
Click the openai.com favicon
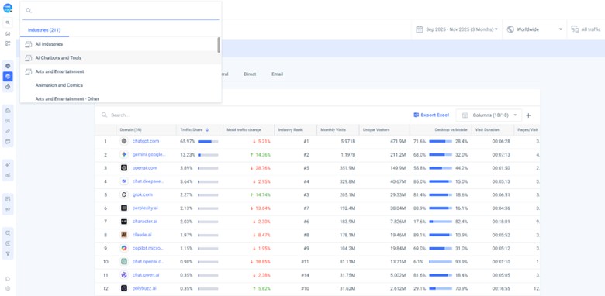pyautogui.click(x=124, y=168)
